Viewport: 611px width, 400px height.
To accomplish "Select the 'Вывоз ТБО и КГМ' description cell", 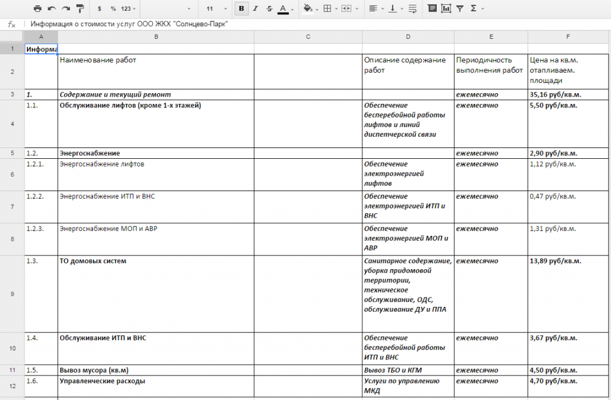I will click(x=408, y=370).
